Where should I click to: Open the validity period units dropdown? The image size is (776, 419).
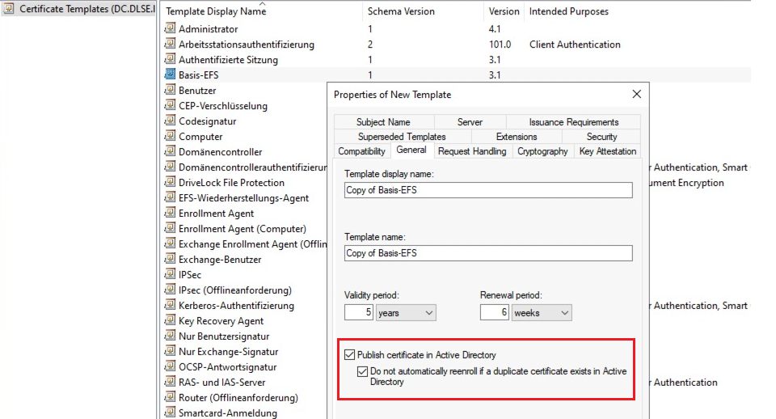pyautogui.click(x=406, y=312)
